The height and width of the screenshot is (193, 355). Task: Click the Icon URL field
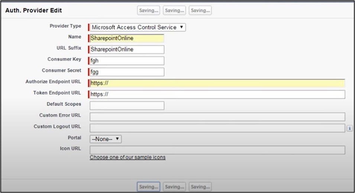217,150
